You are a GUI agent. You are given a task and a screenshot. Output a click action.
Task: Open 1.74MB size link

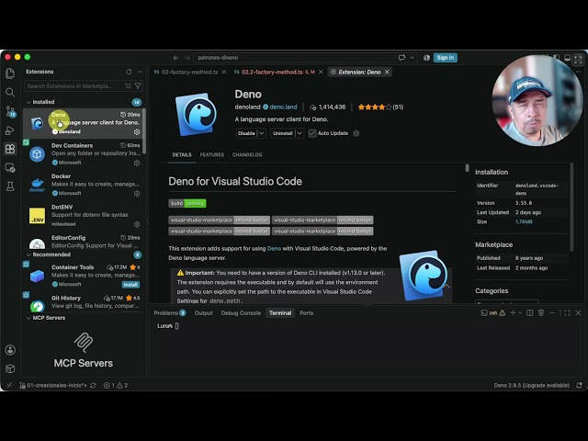pyautogui.click(x=524, y=221)
